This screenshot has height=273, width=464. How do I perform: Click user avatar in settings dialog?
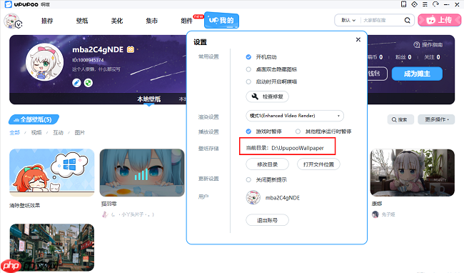click(253, 197)
